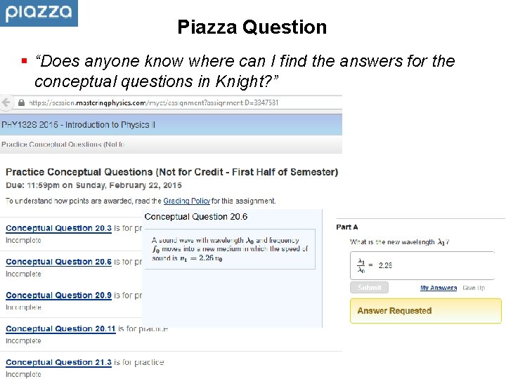Click the Part A heading
This screenshot has width=506, height=379.
coord(347,227)
